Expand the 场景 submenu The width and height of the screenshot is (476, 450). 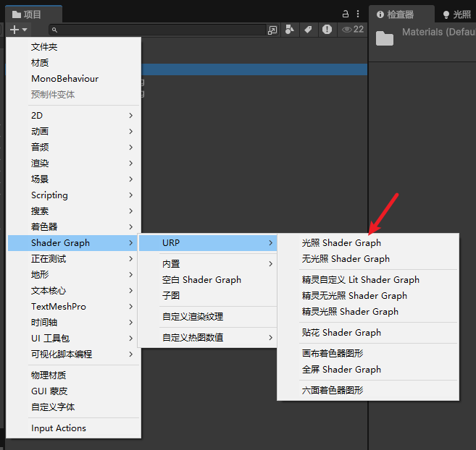[73, 179]
